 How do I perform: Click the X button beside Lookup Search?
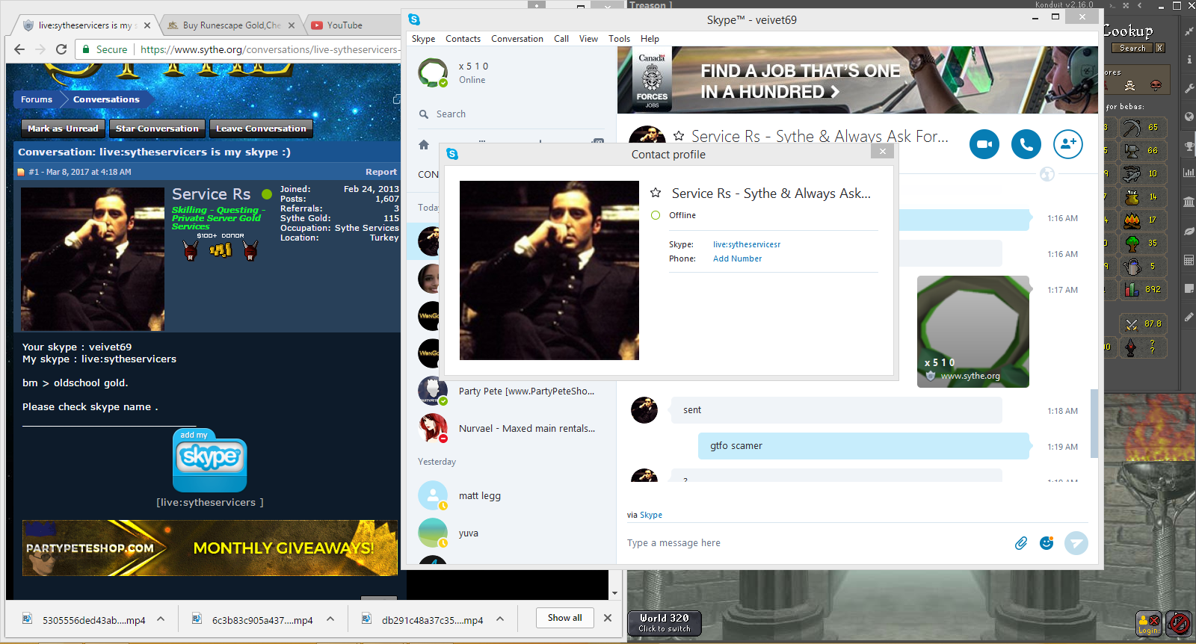point(1159,48)
